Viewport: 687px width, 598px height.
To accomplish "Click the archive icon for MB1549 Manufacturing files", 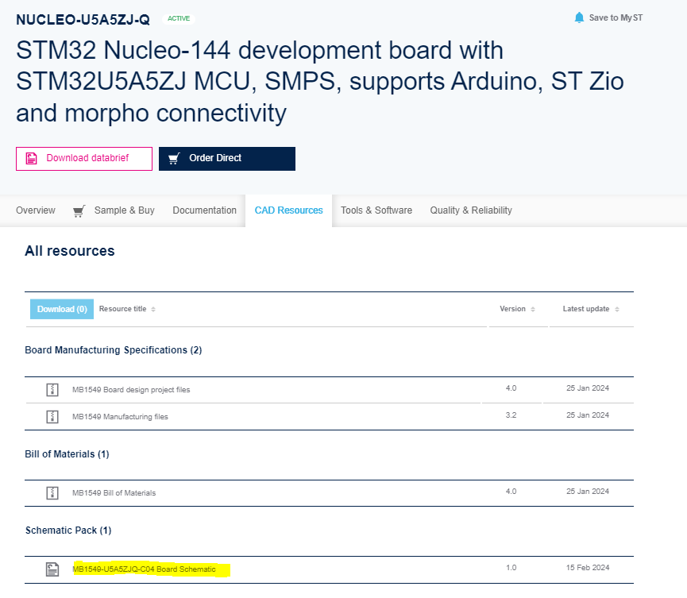I will pyautogui.click(x=52, y=416).
